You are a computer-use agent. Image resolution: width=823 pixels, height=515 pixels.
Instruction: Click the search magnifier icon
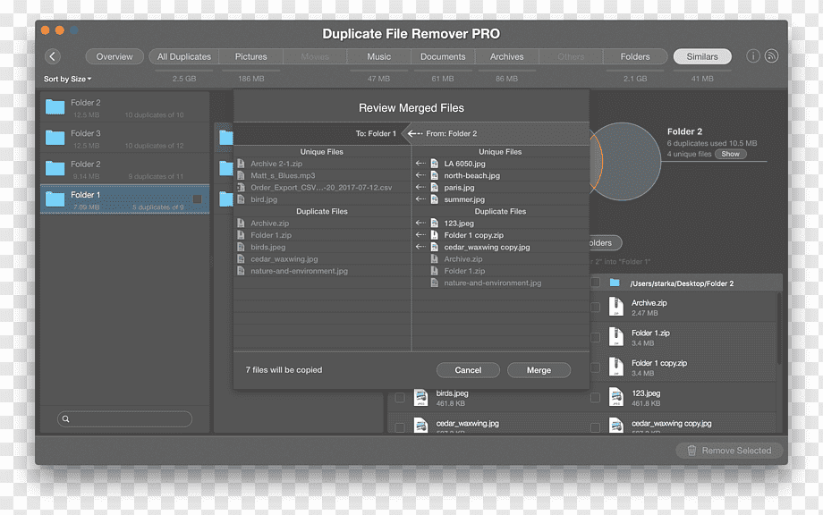65,419
